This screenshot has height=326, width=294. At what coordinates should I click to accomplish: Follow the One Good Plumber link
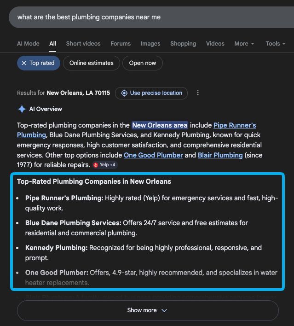click(153, 155)
